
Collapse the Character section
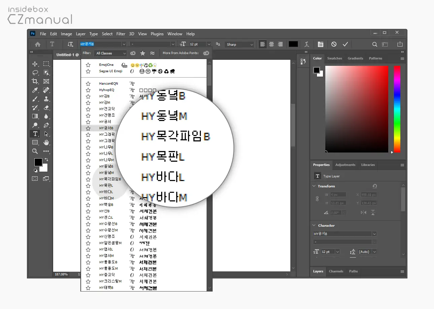point(314,225)
